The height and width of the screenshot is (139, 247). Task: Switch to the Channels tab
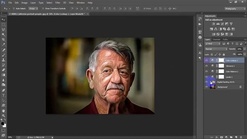click(x=216, y=39)
